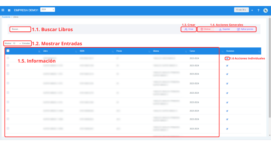Click the plus icon in top bar
Image resolution: width=271 pixels, height=146 pixels.
(252, 10)
